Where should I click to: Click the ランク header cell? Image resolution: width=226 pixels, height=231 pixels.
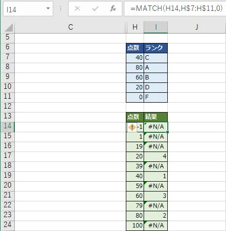156,48
